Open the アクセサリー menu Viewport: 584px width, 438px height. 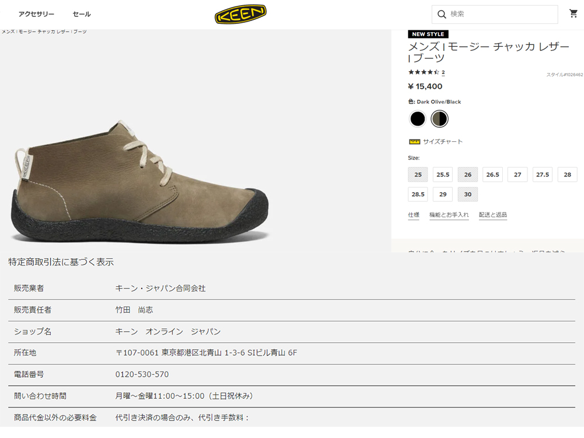[x=36, y=14]
